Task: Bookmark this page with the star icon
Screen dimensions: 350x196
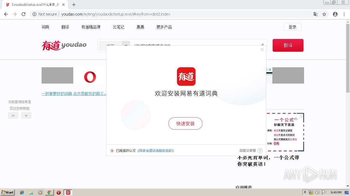Action: (324, 14)
